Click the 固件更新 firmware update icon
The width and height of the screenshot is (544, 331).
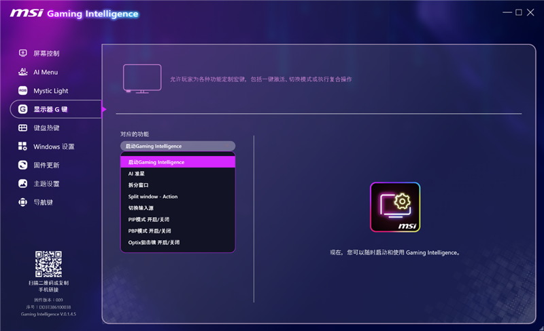pyautogui.click(x=23, y=165)
